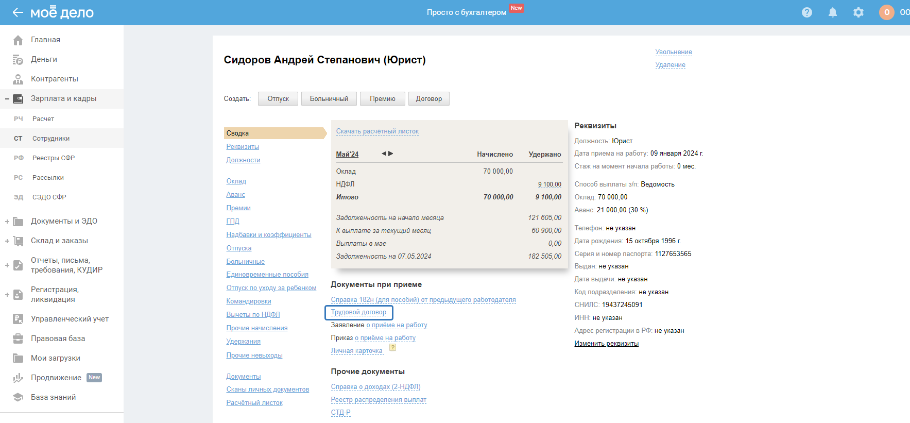Click the help hint icon near Личная карточка
This screenshot has width=910, height=423.
click(x=392, y=348)
